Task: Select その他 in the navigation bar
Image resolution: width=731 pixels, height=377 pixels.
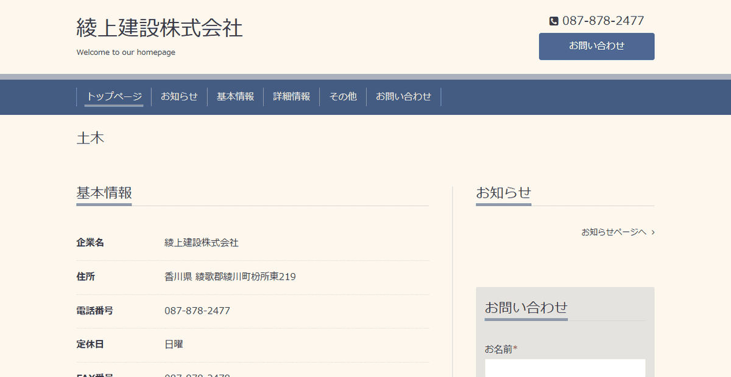Action: pos(342,96)
